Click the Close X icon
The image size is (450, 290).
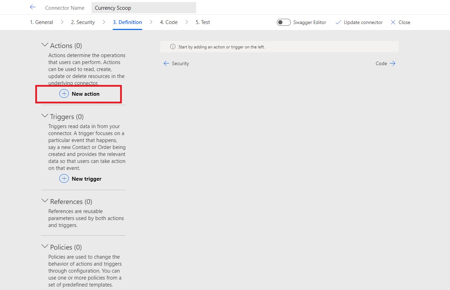pyautogui.click(x=393, y=22)
